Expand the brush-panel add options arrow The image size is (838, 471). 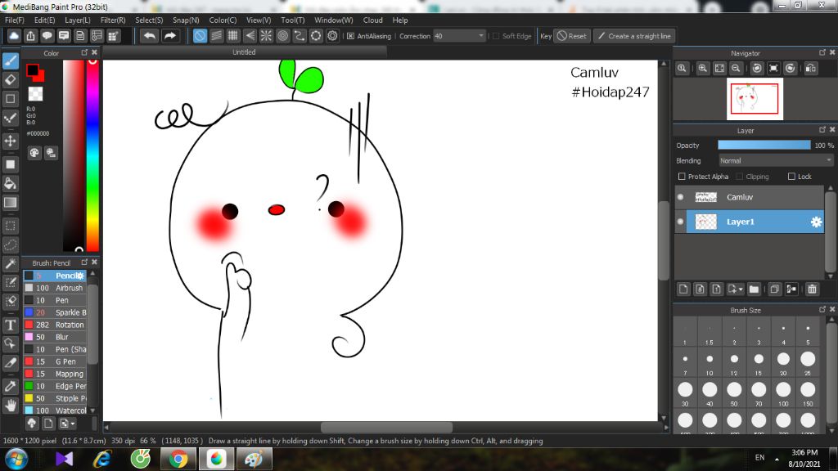click(x=73, y=424)
